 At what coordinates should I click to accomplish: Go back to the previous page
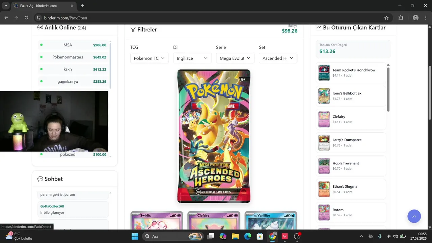tap(6, 18)
